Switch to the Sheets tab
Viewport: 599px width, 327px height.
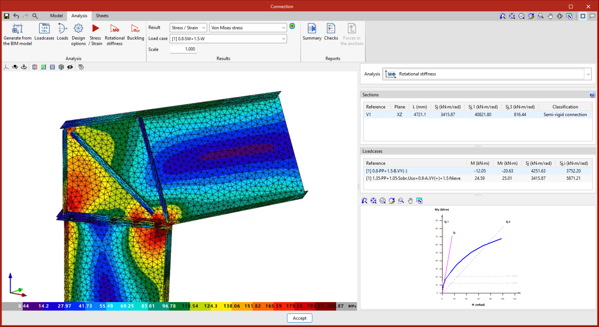tap(102, 16)
